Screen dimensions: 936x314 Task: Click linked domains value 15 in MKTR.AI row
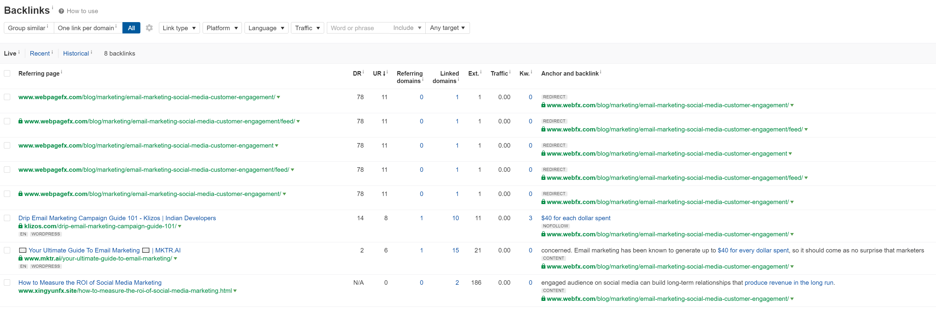[x=455, y=251]
